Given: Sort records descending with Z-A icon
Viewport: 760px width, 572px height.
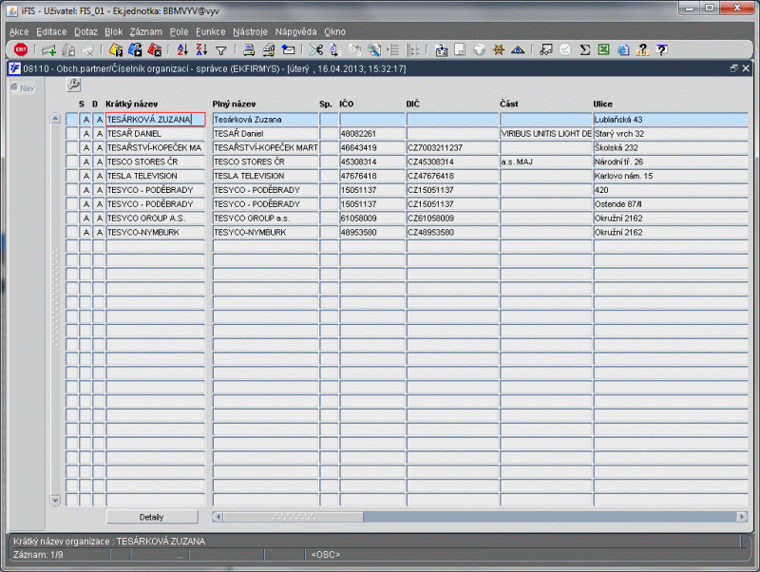Looking at the screenshot, I should click(x=201, y=50).
